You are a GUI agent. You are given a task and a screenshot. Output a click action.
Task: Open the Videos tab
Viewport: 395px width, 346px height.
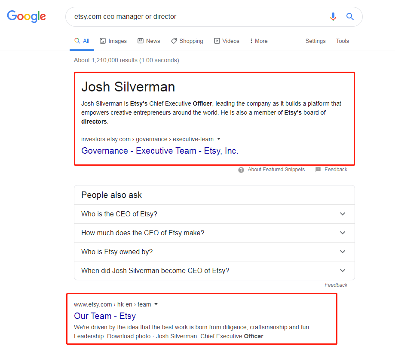coord(227,41)
